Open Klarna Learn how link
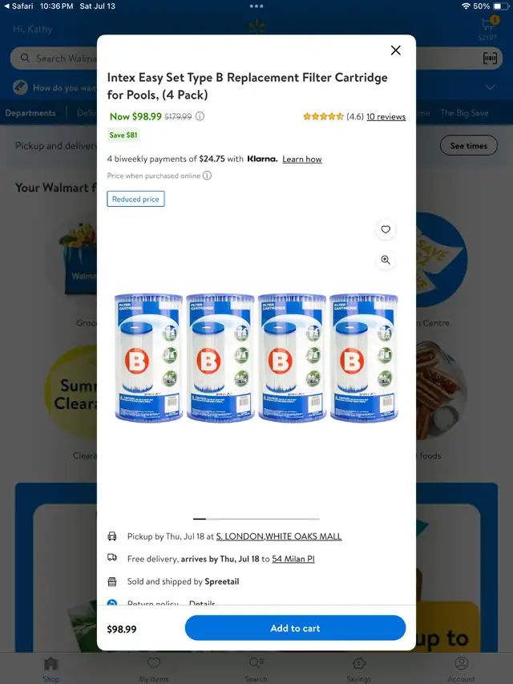The height and width of the screenshot is (684, 513). (x=302, y=160)
